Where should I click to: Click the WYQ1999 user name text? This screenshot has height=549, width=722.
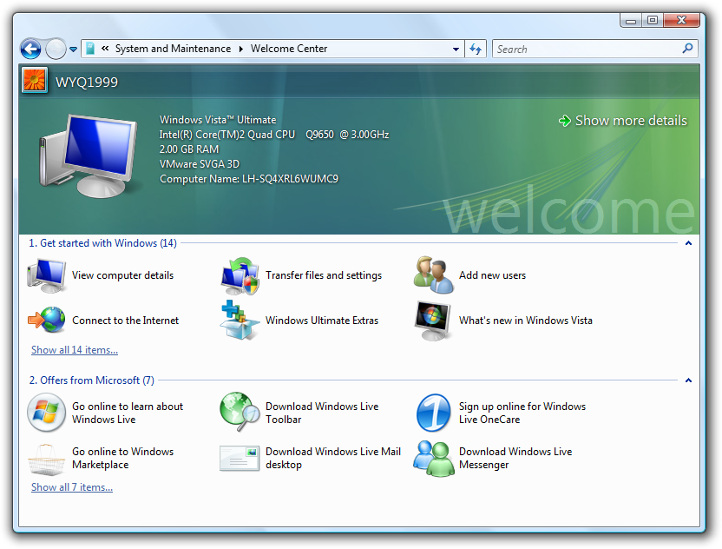pos(87,82)
